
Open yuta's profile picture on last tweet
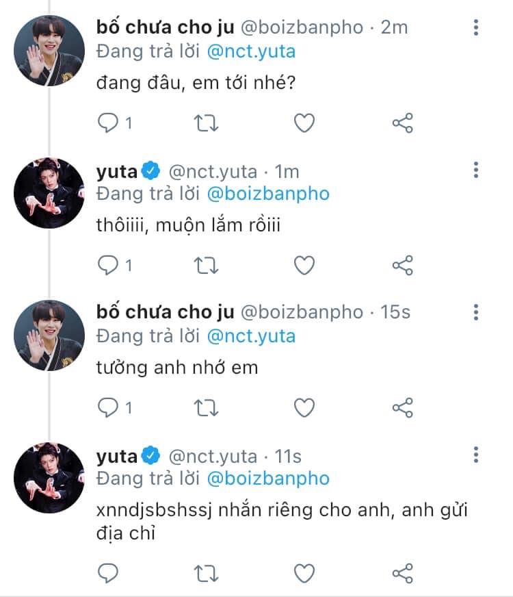49,477
